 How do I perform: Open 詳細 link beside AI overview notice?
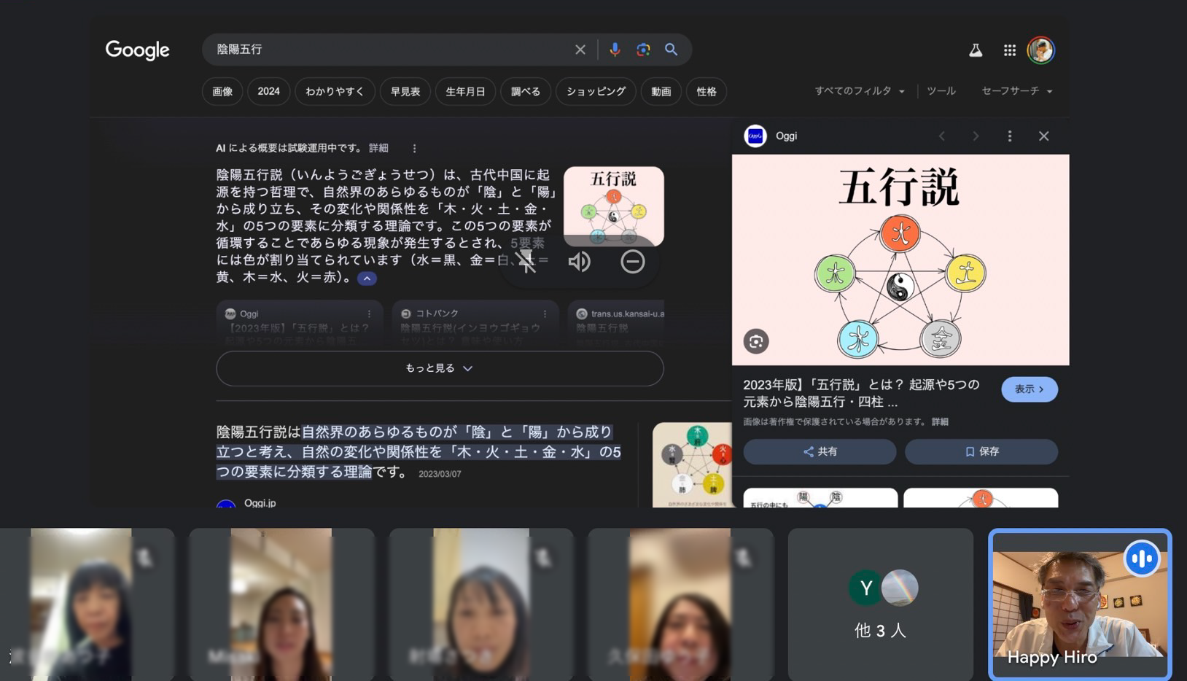pyautogui.click(x=378, y=148)
